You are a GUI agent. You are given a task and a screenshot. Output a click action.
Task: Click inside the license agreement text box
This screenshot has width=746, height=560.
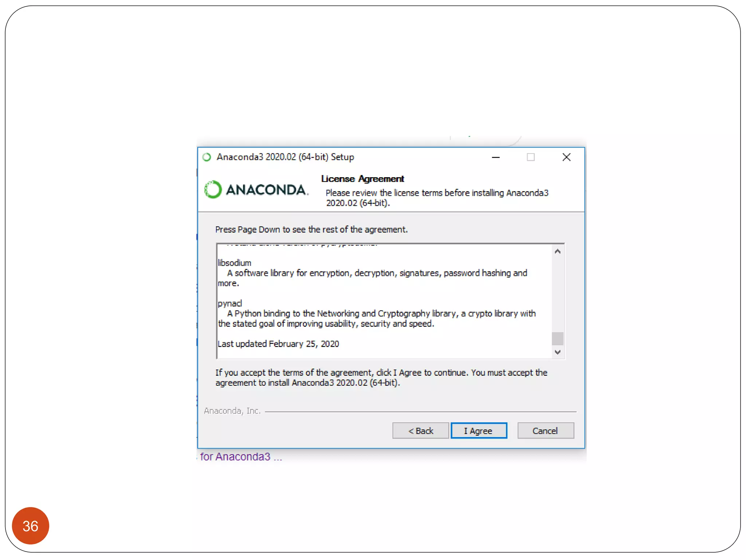point(384,301)
